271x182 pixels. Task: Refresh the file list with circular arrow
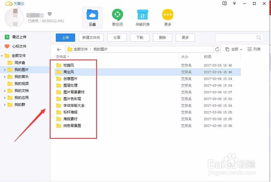[x=217, y=49]
